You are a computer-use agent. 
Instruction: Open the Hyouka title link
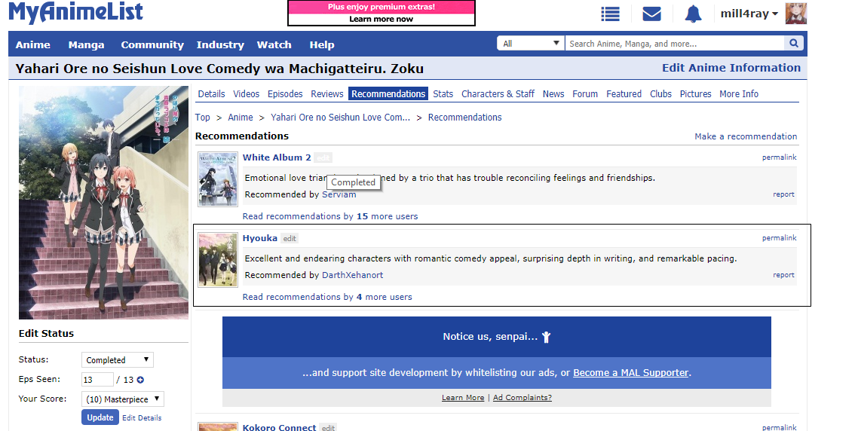[259, 238]
